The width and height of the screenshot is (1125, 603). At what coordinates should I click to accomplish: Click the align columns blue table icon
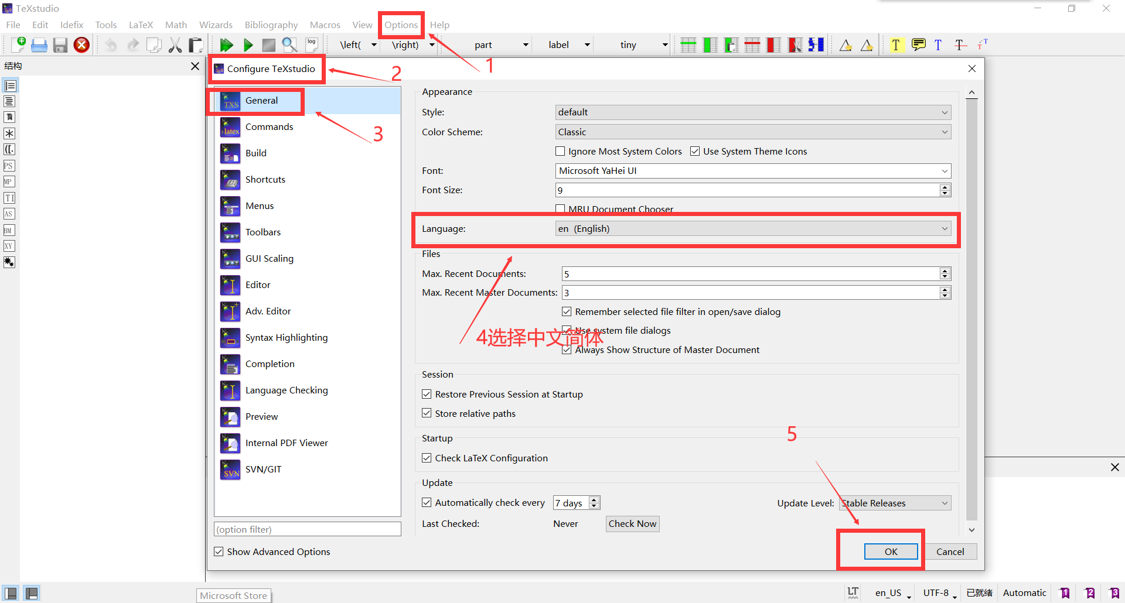click(816, 45)
